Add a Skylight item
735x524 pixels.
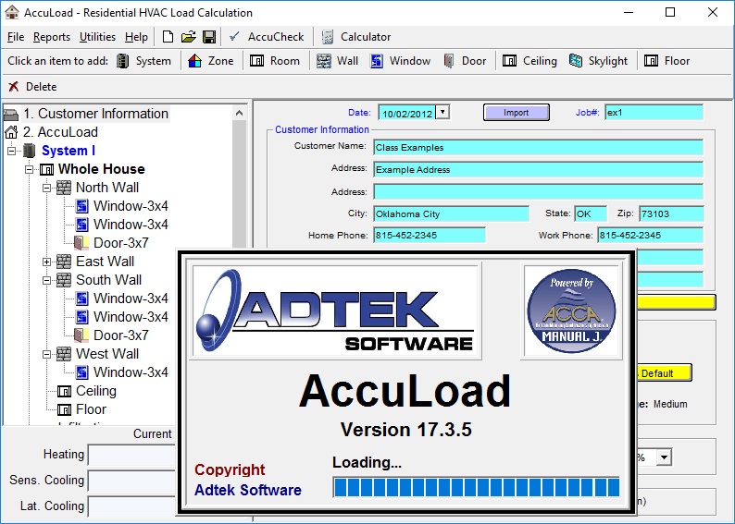(599, 61)
